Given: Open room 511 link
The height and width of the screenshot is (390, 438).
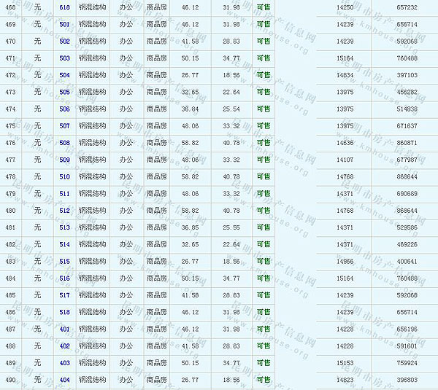Looking at the screenshot, I should pyautogui.click(x=65, y=194).
